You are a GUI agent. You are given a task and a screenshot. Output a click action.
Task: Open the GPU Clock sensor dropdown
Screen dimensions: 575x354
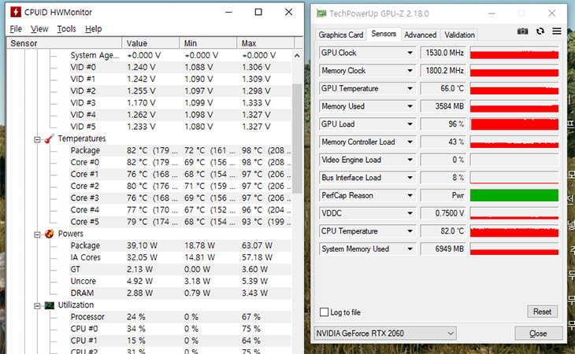410,53
